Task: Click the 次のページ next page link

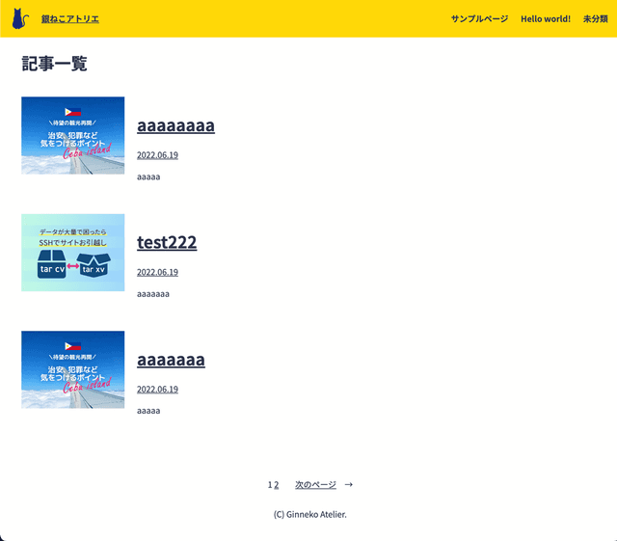Action: [315, 485]
